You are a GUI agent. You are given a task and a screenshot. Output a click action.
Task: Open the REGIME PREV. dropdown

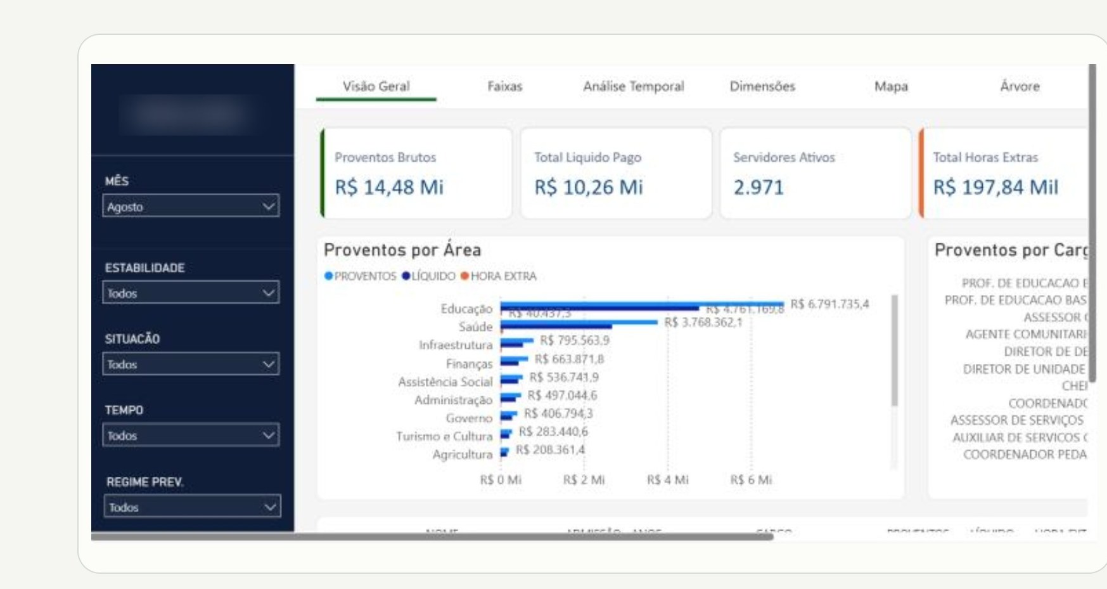click(192, 507)
